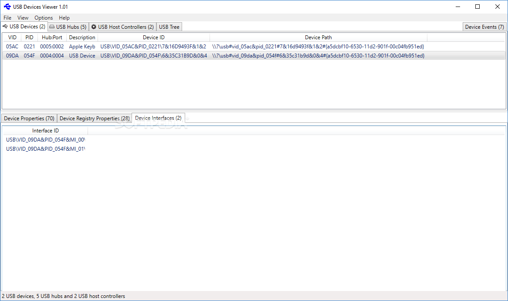Open the File menu
Image resolution: width=508 pixels, height=301 pixels.
click(7, 17)
